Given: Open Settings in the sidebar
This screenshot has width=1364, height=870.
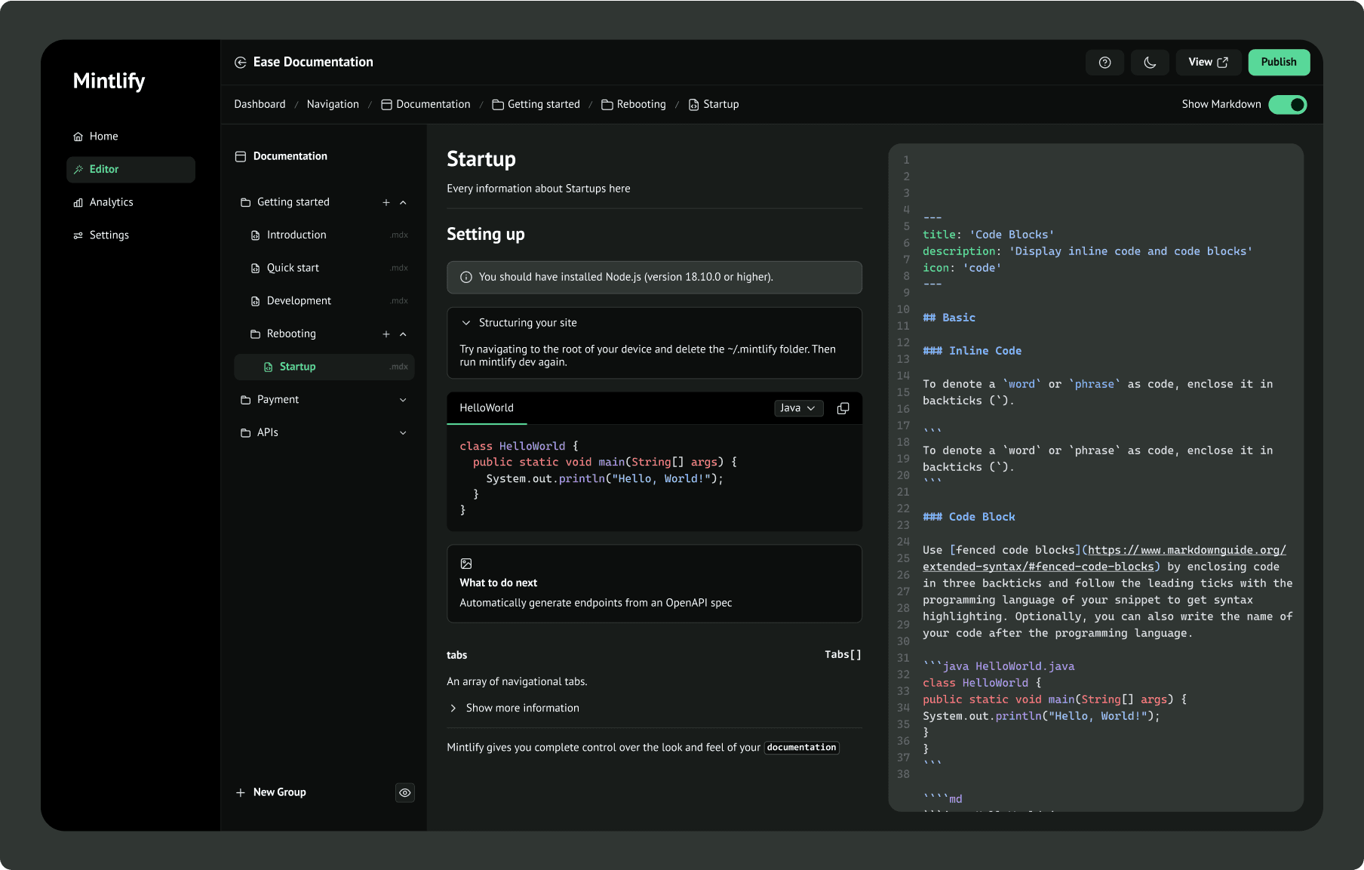Looking at the screenshot, I should coord(131,235).
